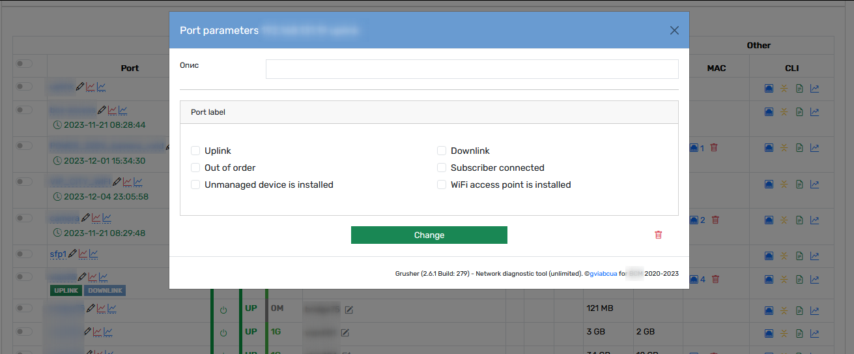Tick the Out of order checkbox
Image resolution: width=854 pixels, height=354 pixels.
click(195, 168)
